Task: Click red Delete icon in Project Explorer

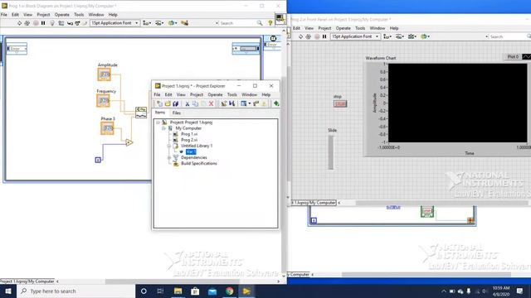Action: tap(211, 103)
